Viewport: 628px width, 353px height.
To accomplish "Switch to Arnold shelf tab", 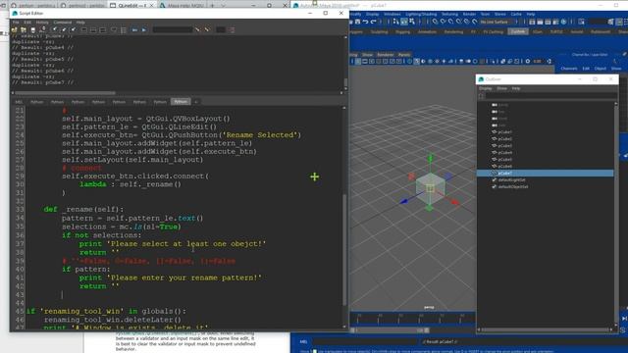I will [577, 32].
